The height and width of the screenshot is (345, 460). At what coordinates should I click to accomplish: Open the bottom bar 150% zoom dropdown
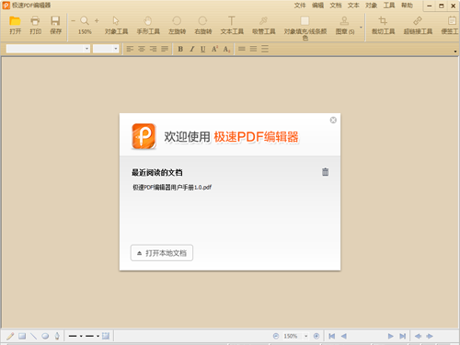coord(305,336)
